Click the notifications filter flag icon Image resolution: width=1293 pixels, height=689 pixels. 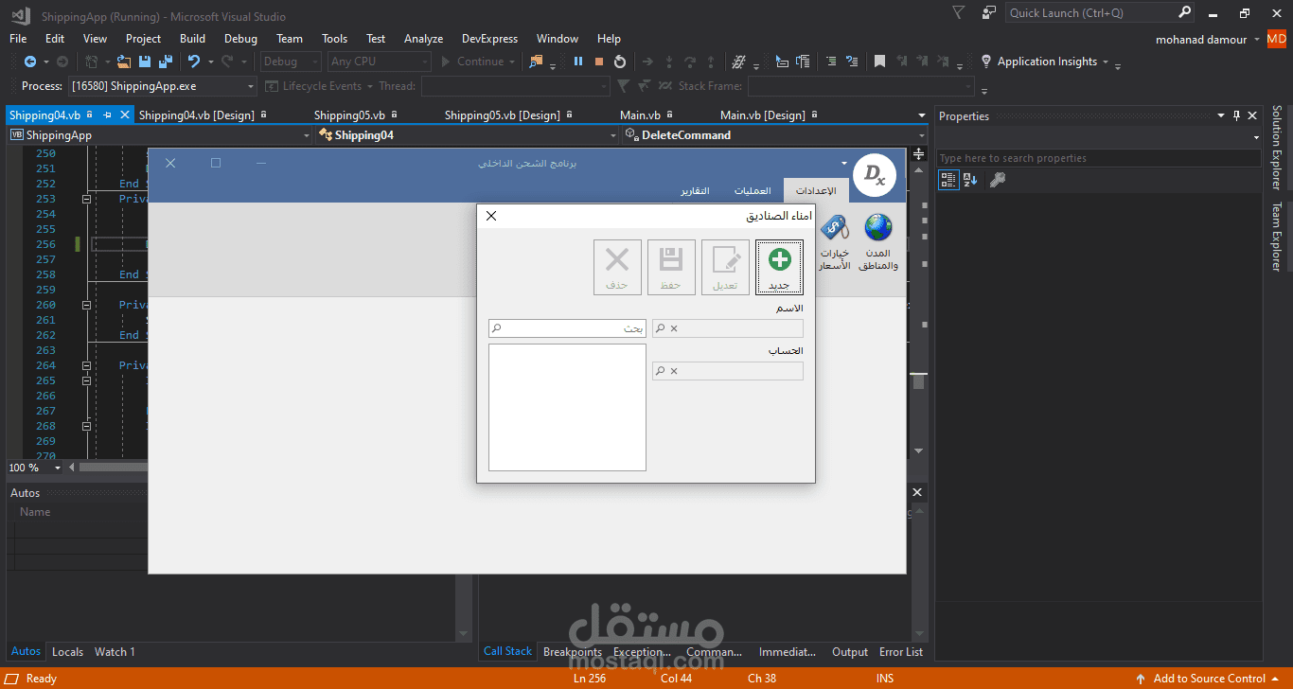pos(959,13)
